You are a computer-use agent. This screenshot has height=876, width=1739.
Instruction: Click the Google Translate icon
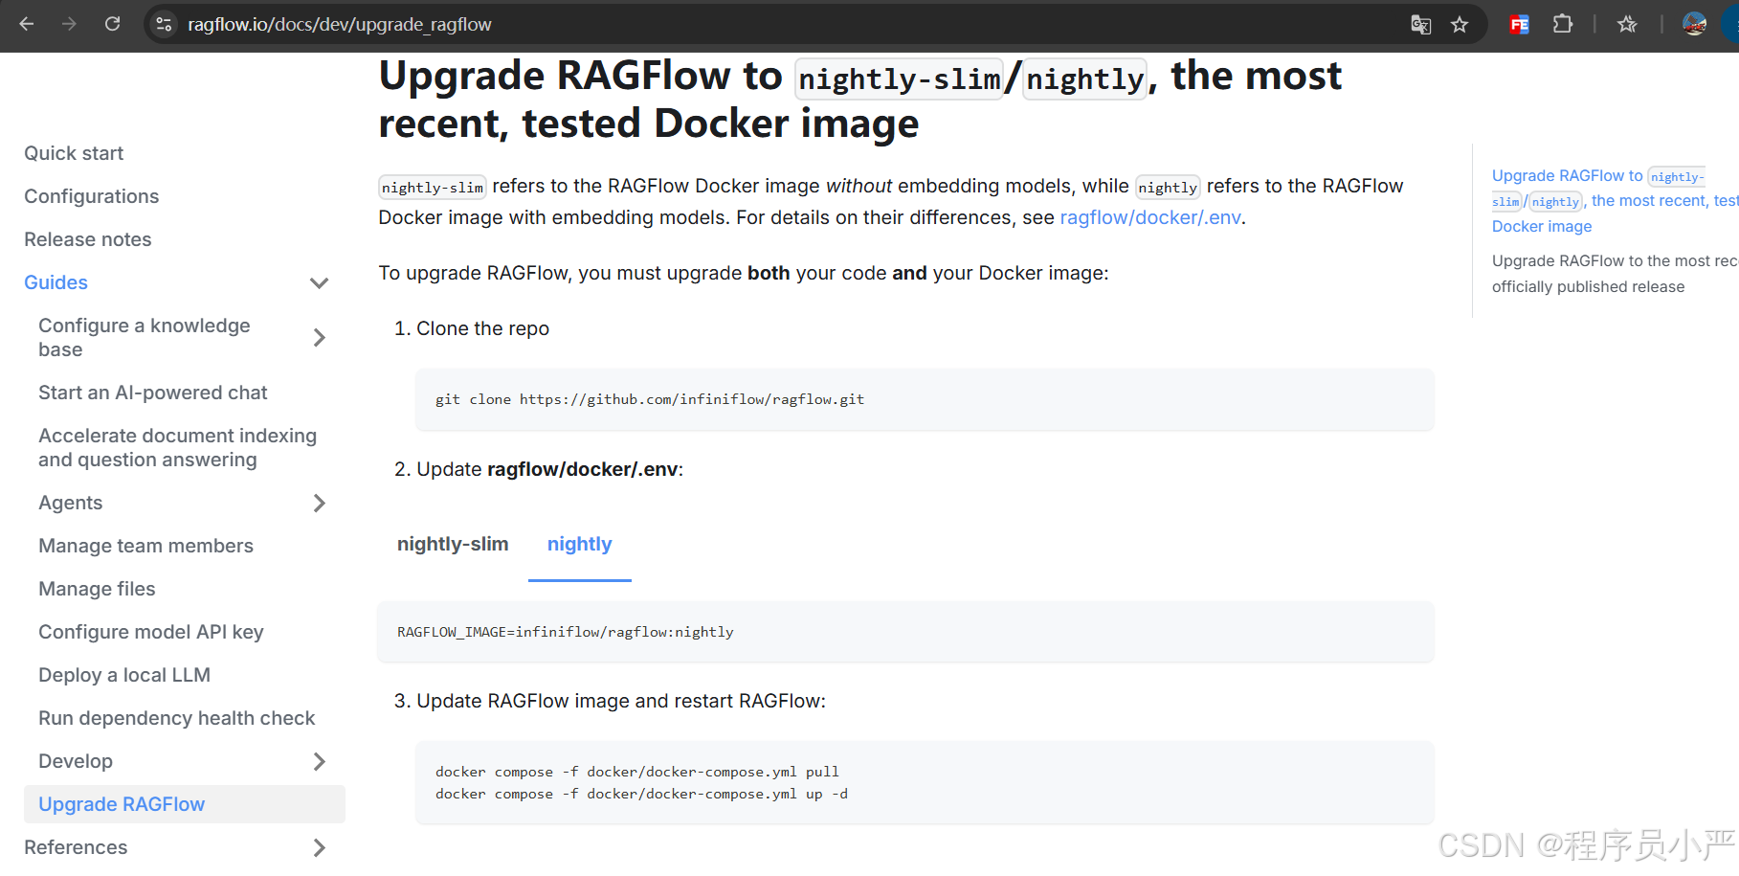pyautogui.click(x=1421, y=24)
